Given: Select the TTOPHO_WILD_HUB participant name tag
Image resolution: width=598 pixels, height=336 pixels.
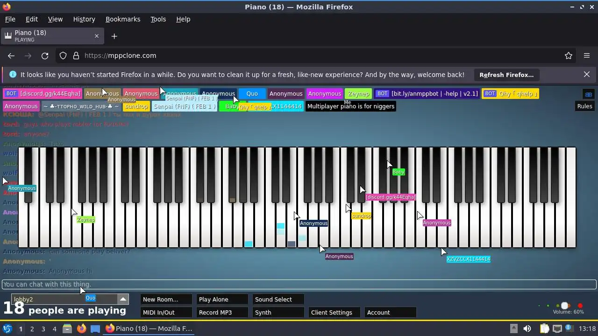Looking at the screenshot, I should tap(81, 106).
